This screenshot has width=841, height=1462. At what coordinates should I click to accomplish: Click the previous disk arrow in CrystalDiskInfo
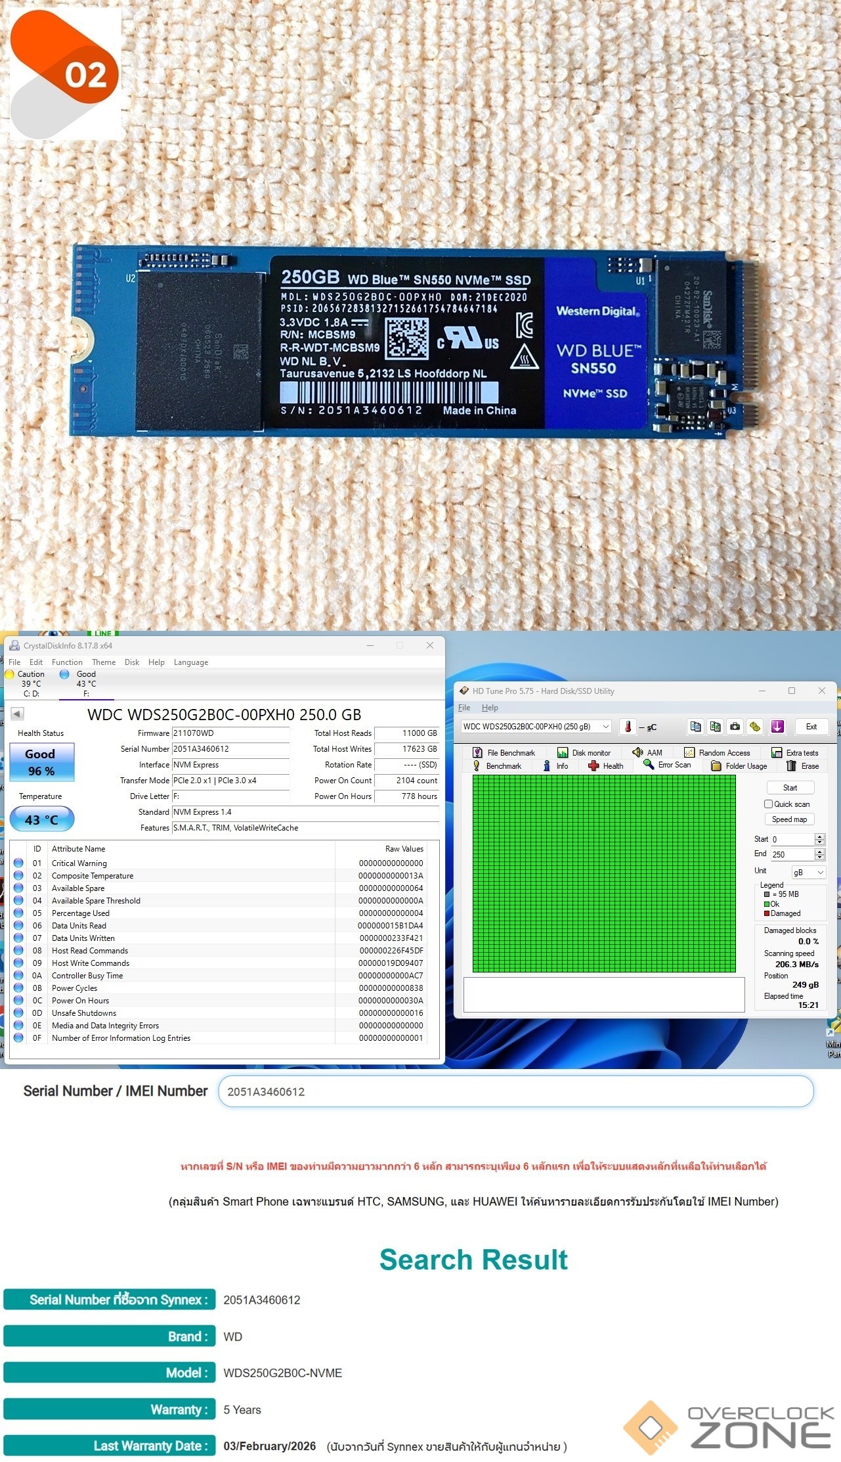coord(18,714)
